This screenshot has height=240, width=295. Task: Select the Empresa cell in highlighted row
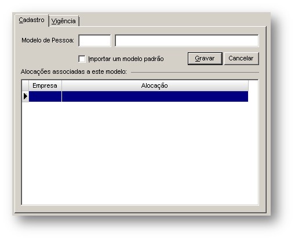tap(45, 96)
